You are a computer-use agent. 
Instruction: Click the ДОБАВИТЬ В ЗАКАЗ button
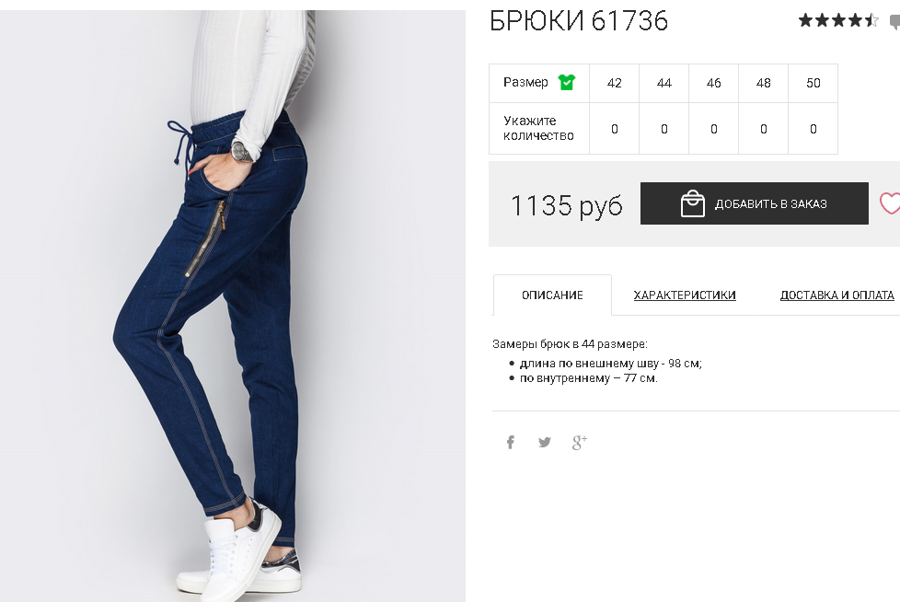[755, 203]
